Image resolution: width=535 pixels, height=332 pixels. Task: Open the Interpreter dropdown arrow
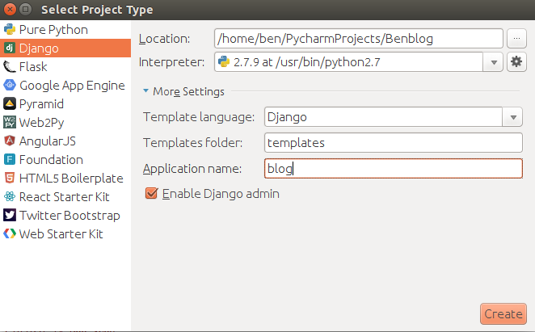(x=493, y=62)
